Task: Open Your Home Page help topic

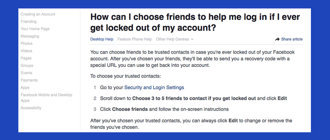Action: point(35,29)
